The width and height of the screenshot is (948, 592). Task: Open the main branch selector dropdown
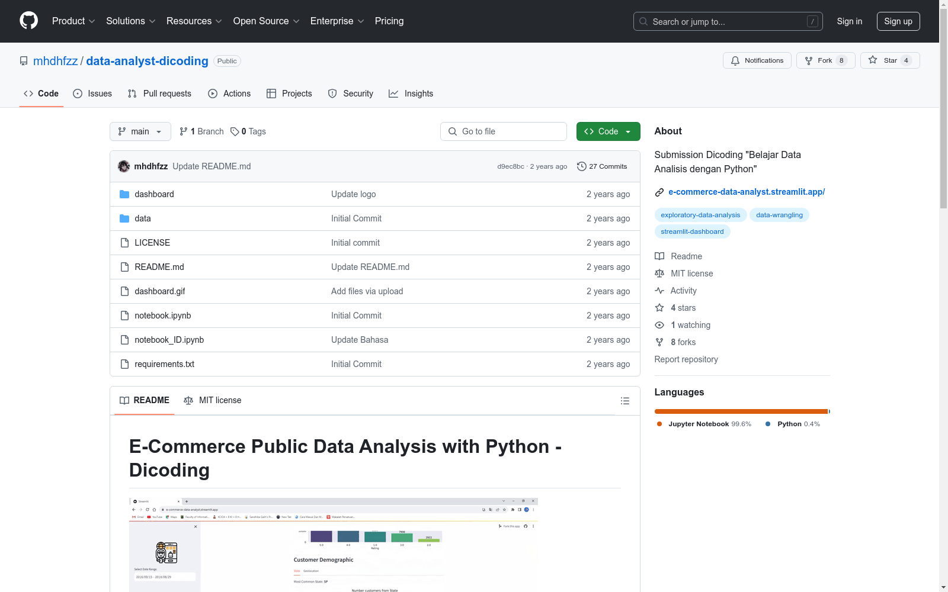(x=140, y=131)
